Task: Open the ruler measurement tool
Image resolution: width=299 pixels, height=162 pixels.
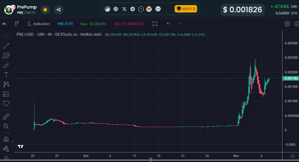Action: [x=6, y=116]
